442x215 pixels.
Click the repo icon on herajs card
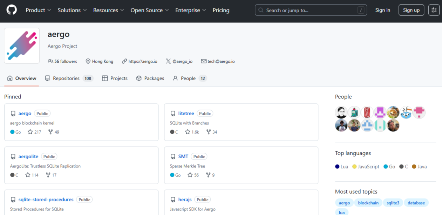(173, 200)
